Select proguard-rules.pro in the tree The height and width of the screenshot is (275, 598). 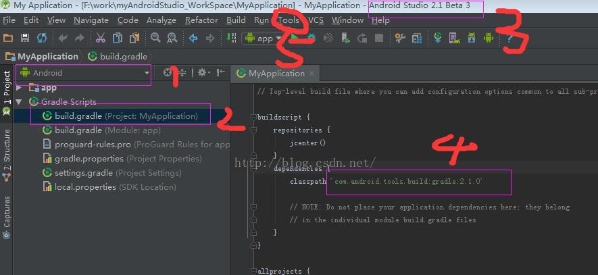point(136,145)
